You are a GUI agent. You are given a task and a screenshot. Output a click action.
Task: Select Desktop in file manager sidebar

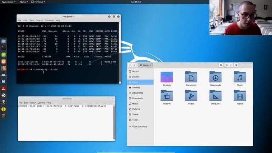coord(140,88)
